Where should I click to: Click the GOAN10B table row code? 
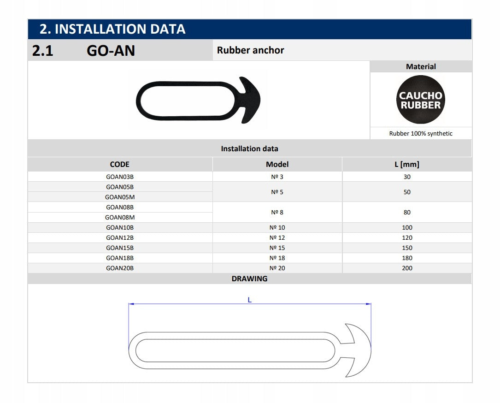120,227
